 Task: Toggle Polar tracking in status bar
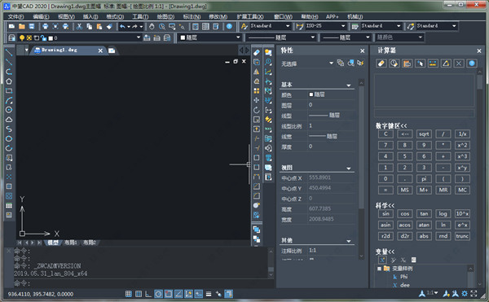(x=158, y=294)
